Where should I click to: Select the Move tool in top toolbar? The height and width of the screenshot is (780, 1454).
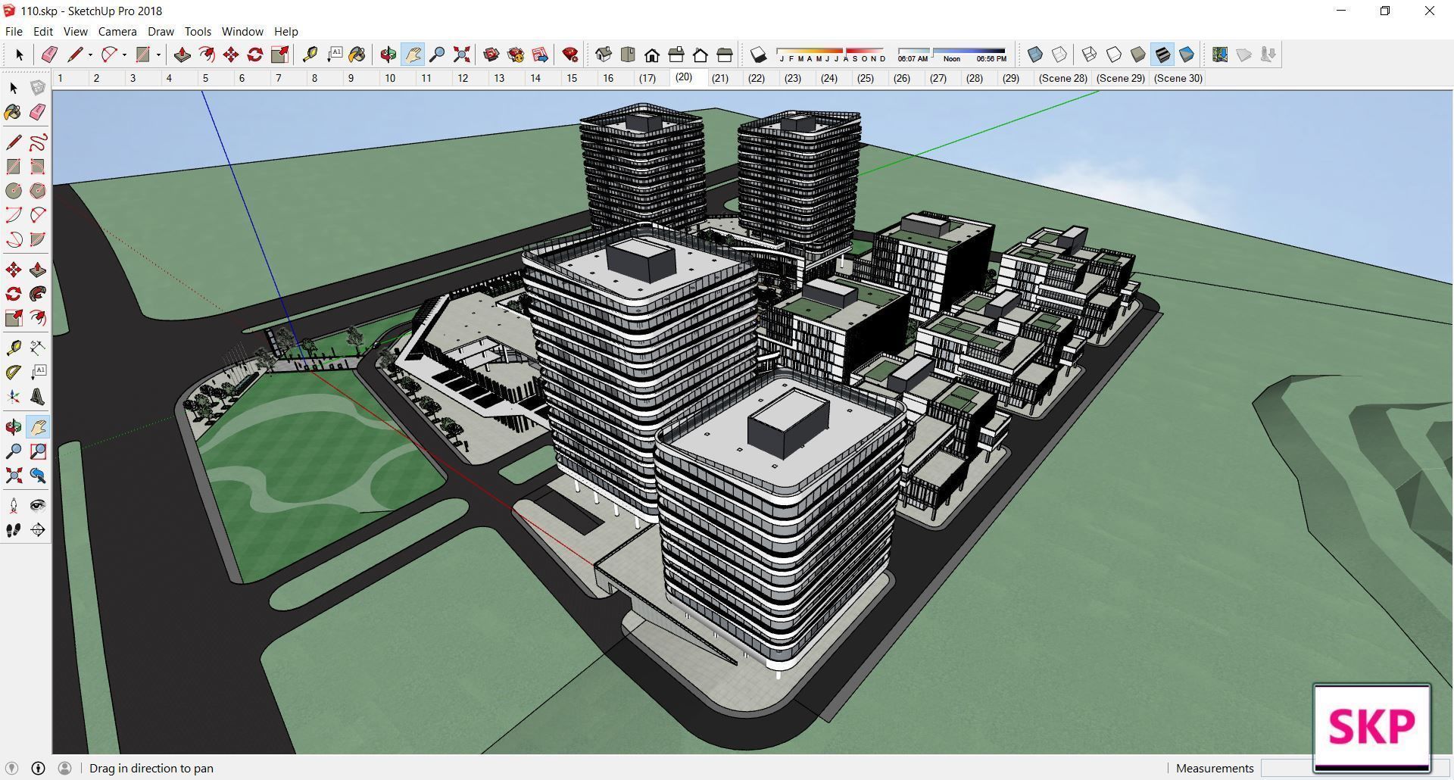coord(231,55)
